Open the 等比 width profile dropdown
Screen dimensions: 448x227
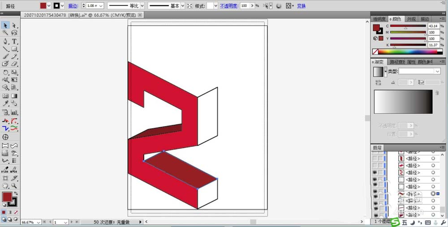[x=142, y=6]
